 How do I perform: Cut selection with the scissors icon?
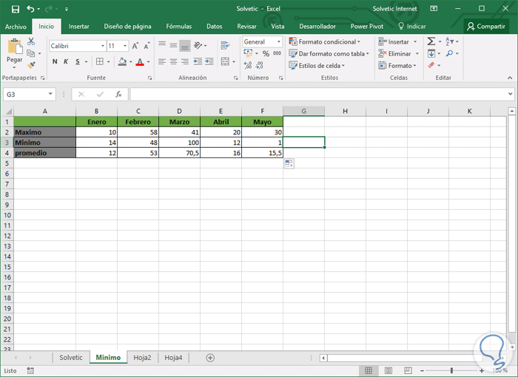click(x=31, y=41)
